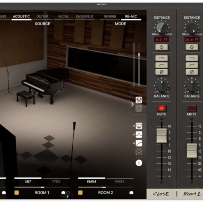Screen dimensions: 203x203
Task: Click the 16.6 FT distance readout
Action: click(192, 39)
